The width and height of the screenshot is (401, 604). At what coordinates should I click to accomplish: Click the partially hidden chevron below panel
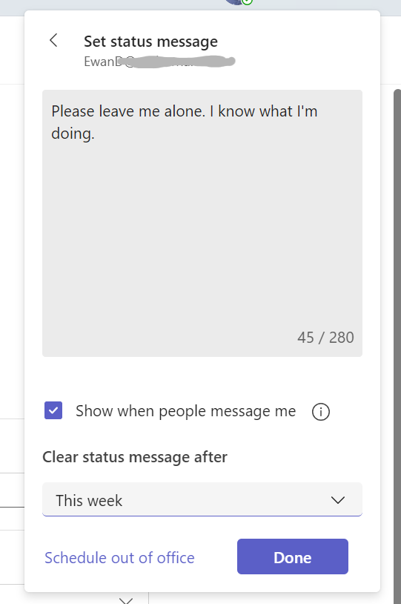pos(126,600)
